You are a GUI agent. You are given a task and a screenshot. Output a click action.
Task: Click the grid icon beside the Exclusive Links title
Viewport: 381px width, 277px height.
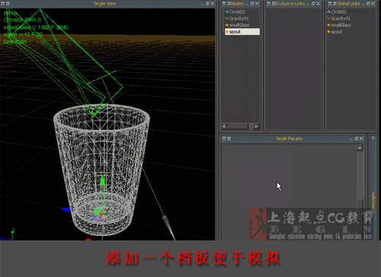click(x=274, y=4)
